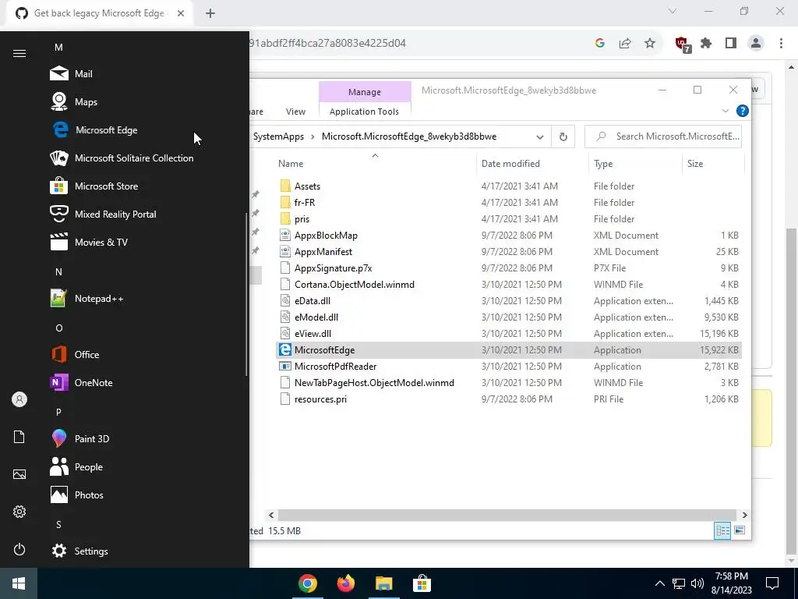This screenshot has height=599, width=798.
Task: Switch to details view layout button
Action: pos(722,530)
